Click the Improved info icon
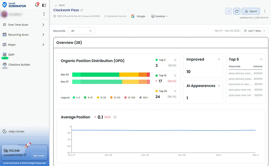Viewport: 271px width, 166px height. click(219, 59)
